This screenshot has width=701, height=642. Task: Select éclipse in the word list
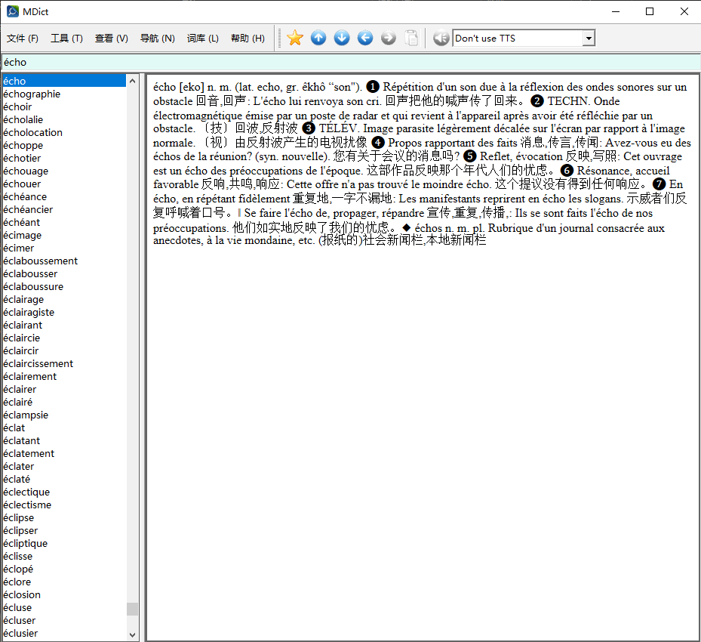tap(19, 518)
